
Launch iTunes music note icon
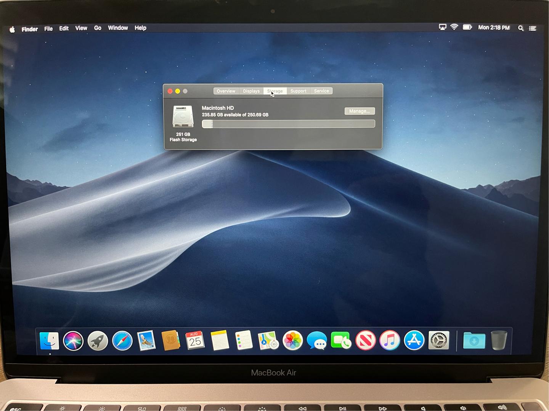coord(390,341)
